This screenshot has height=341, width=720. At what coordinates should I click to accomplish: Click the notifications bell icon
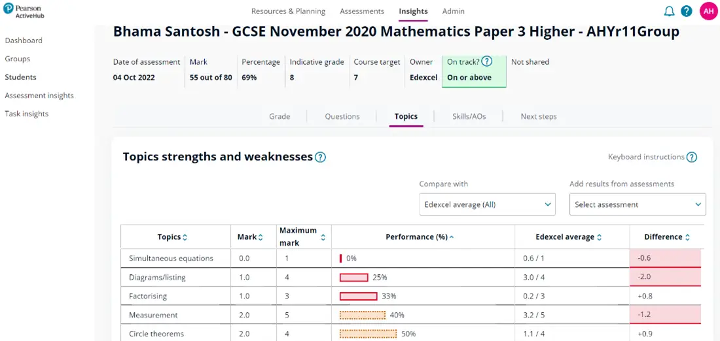669,11
